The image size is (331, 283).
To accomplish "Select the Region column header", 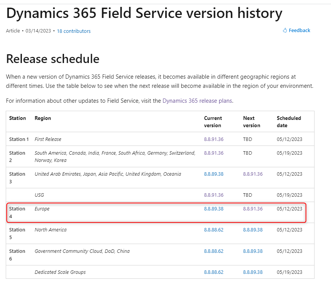I will [x=43, y=118].
